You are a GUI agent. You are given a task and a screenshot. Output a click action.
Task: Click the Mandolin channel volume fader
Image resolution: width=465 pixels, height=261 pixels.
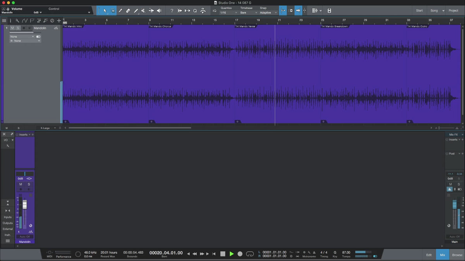[25, 205]
